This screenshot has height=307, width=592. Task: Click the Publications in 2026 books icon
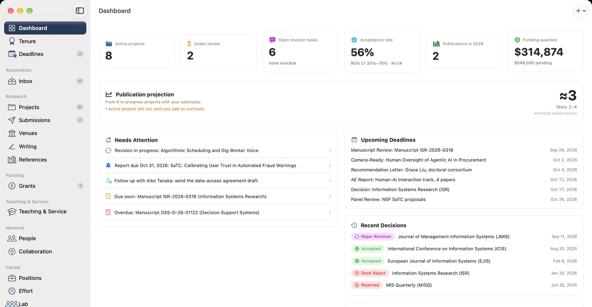(436, 44)
